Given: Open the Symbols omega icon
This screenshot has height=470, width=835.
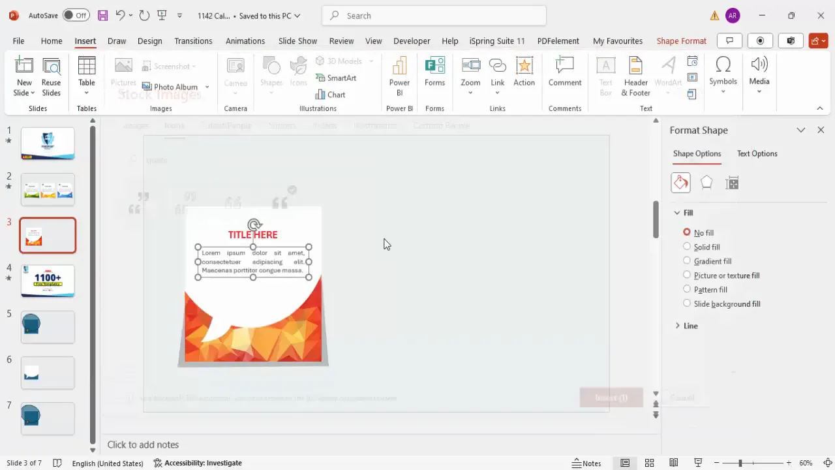Looking at the screenshot, I should point(723,65).
